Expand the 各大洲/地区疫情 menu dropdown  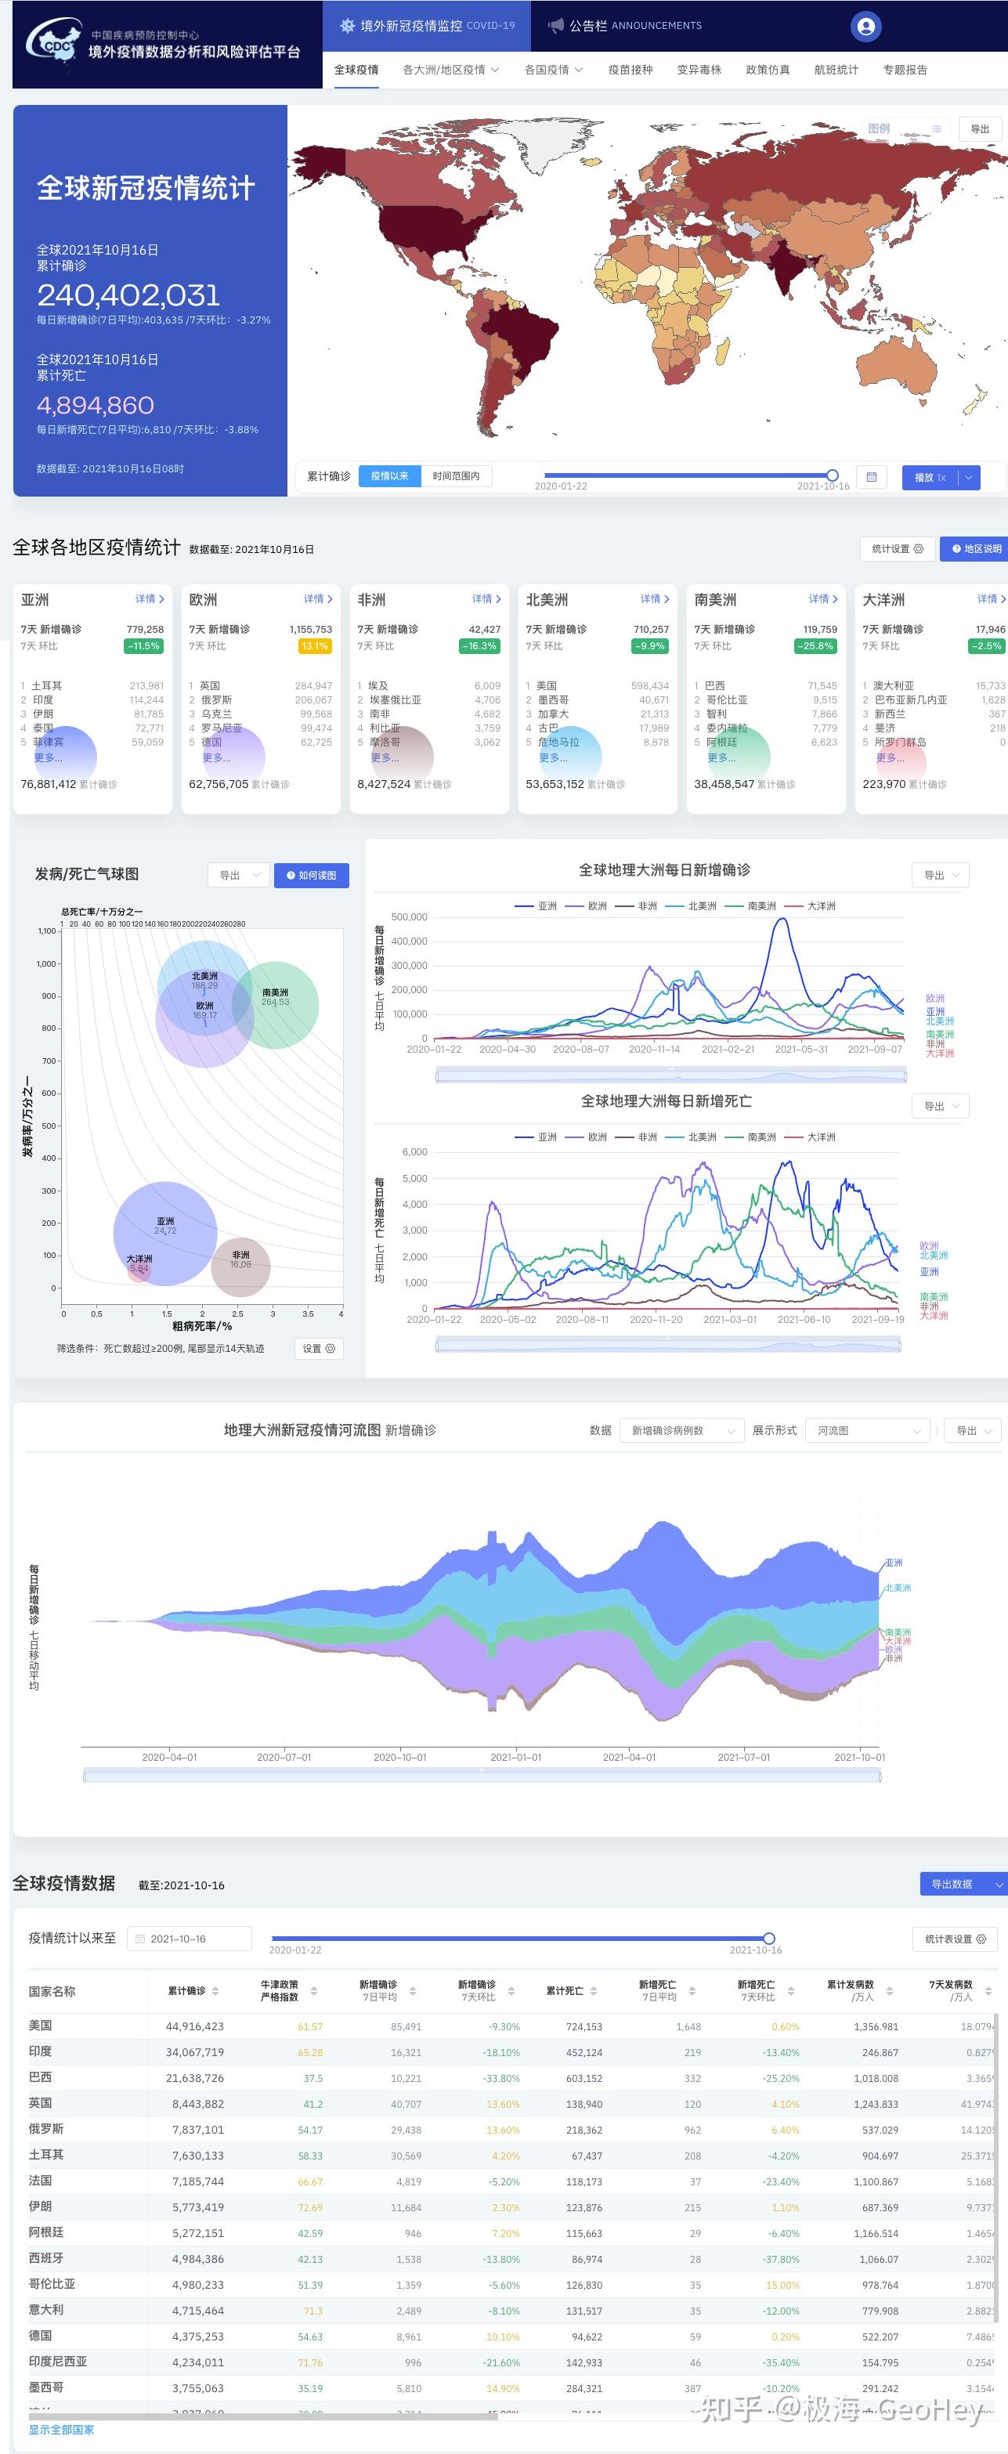pos(450,70)
